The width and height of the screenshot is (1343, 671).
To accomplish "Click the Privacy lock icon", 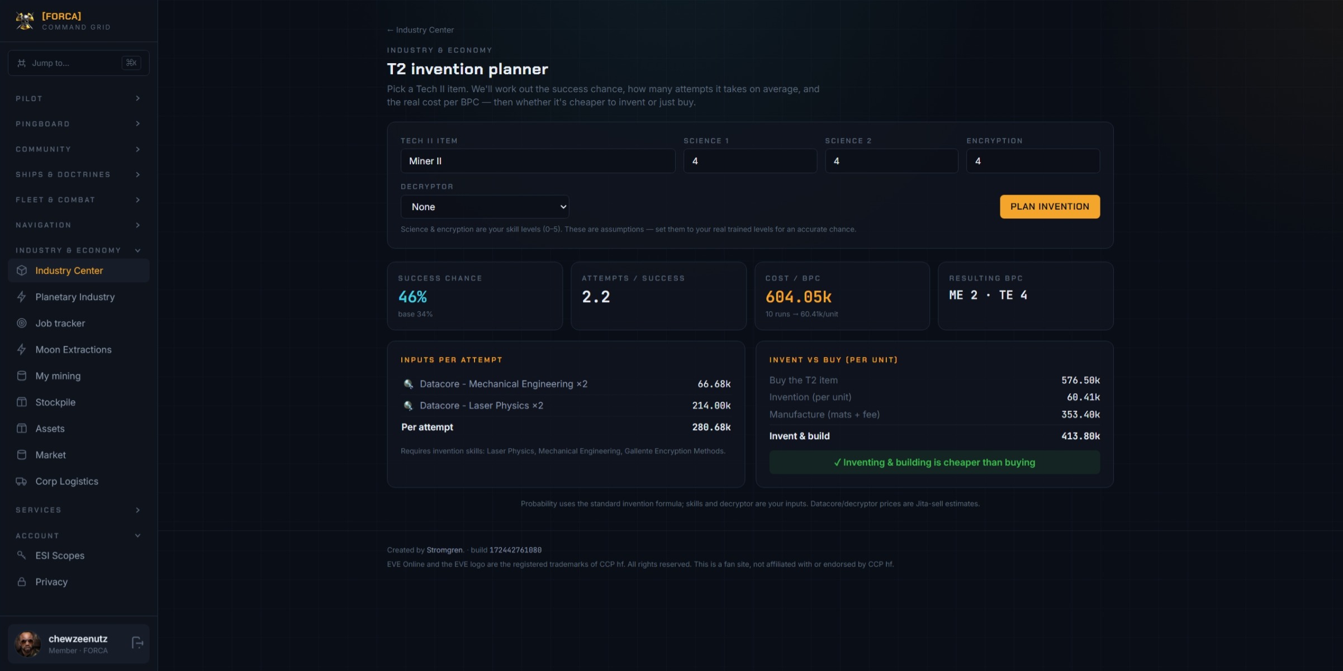I will pos(22,582).
